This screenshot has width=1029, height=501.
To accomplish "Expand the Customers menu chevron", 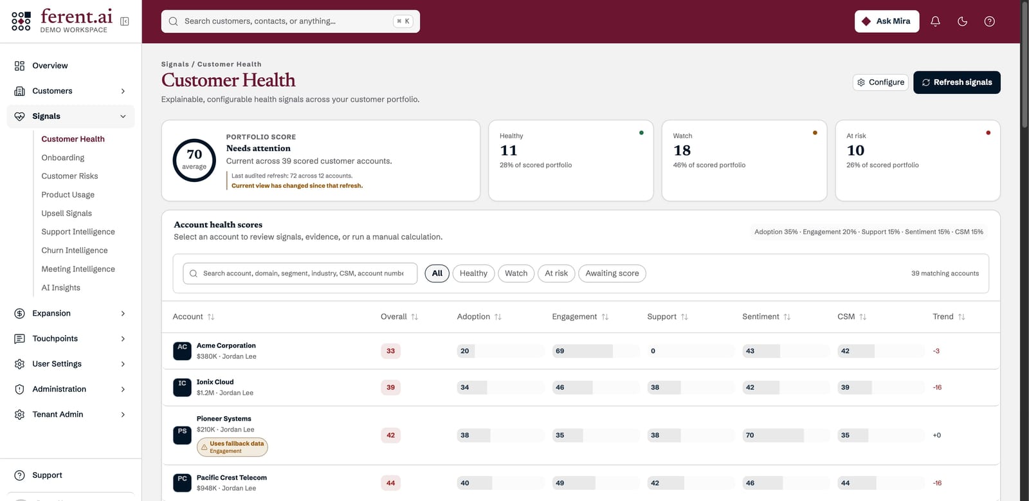I will click(123, 91).
